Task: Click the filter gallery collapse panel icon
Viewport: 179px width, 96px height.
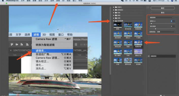Action: 148,7
